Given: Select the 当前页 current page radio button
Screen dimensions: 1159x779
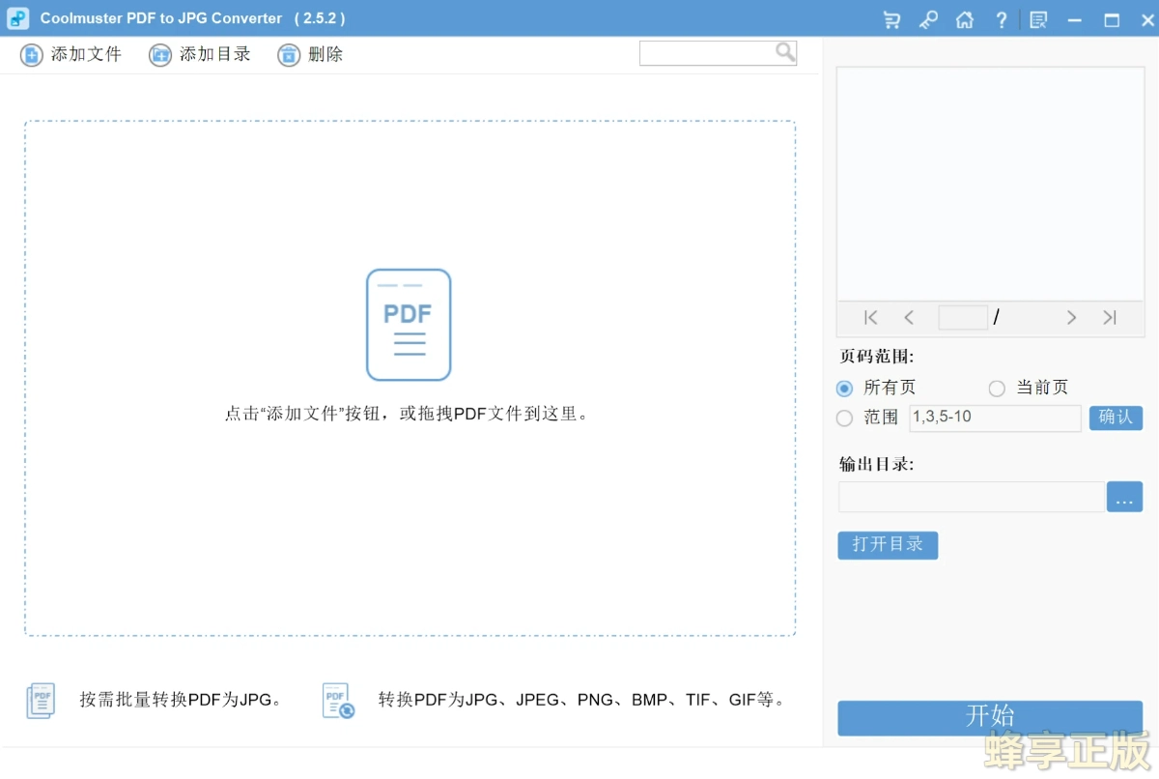Looking at the screenshot, I should point(996,388).
